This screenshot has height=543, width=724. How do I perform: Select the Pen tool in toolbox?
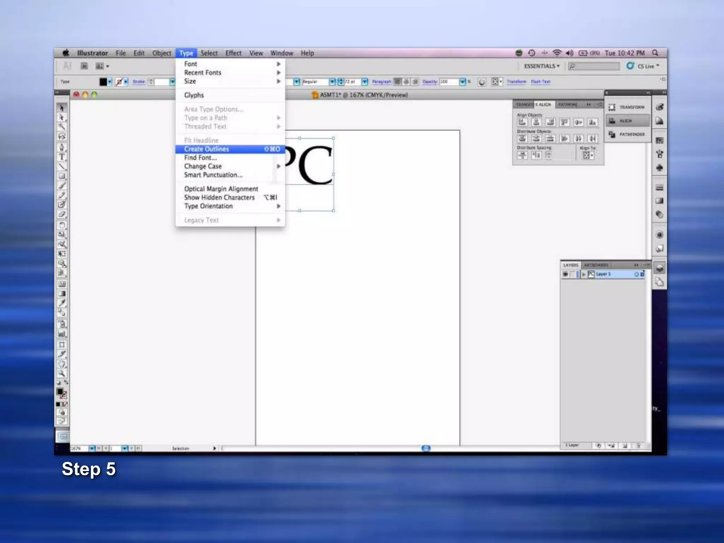click(x=62, y=147)
